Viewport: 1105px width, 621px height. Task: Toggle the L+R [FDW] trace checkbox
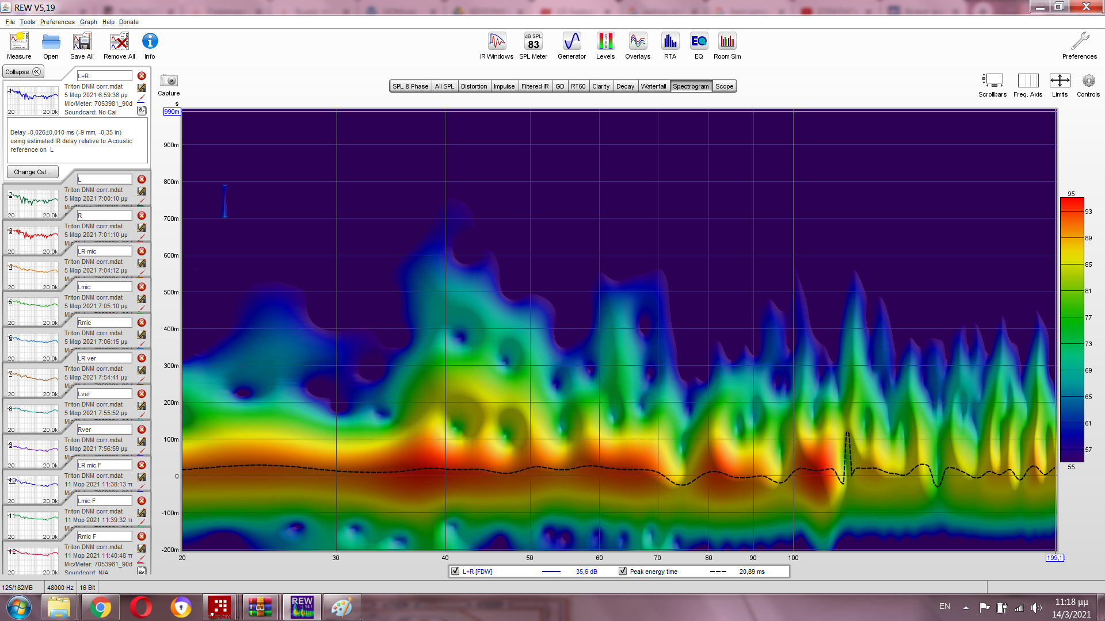(x=455, y=572)
